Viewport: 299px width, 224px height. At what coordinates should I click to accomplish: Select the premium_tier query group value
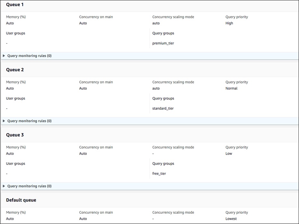pos(163,43)
